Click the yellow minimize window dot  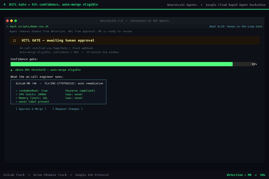[11, 21]
